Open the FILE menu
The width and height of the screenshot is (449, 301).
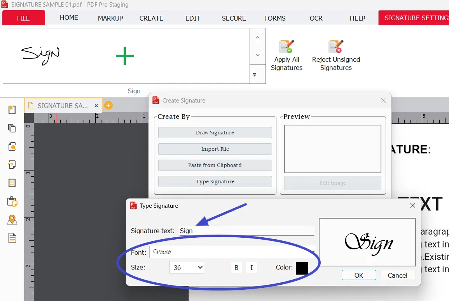(23, 18)
